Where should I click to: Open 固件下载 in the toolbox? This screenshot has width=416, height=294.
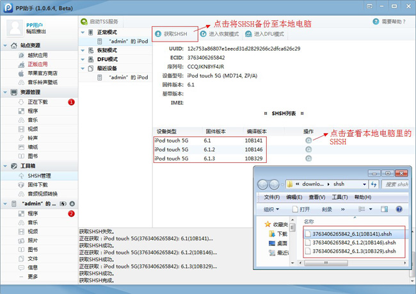(37, 185)
